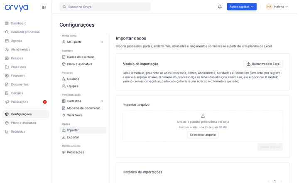Select Modelos de documento settings
Viewport: 299px width, 183px height.
tap(83, 108)
